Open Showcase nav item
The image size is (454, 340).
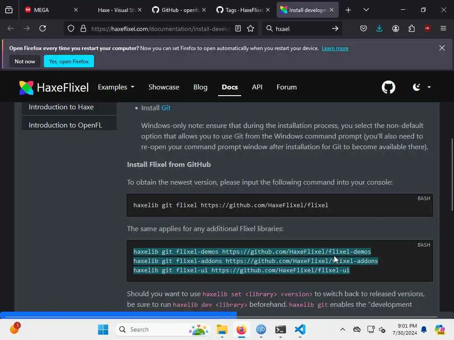164,87
